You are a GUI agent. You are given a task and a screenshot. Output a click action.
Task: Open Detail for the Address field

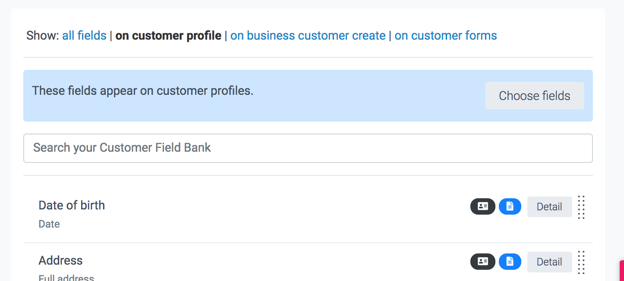[549, 262]
